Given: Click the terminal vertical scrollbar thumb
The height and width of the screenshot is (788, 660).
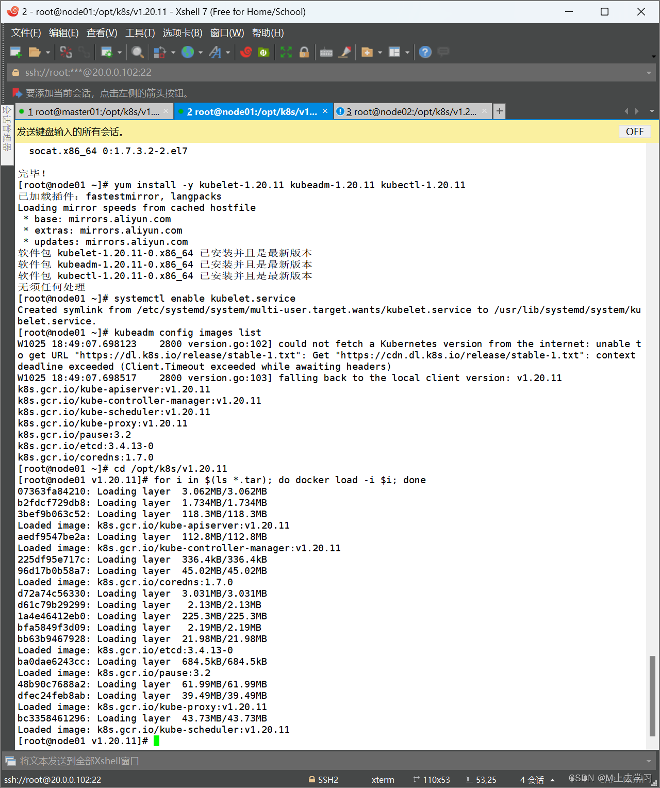Looking at the screenshot, I should coord(652,696).
